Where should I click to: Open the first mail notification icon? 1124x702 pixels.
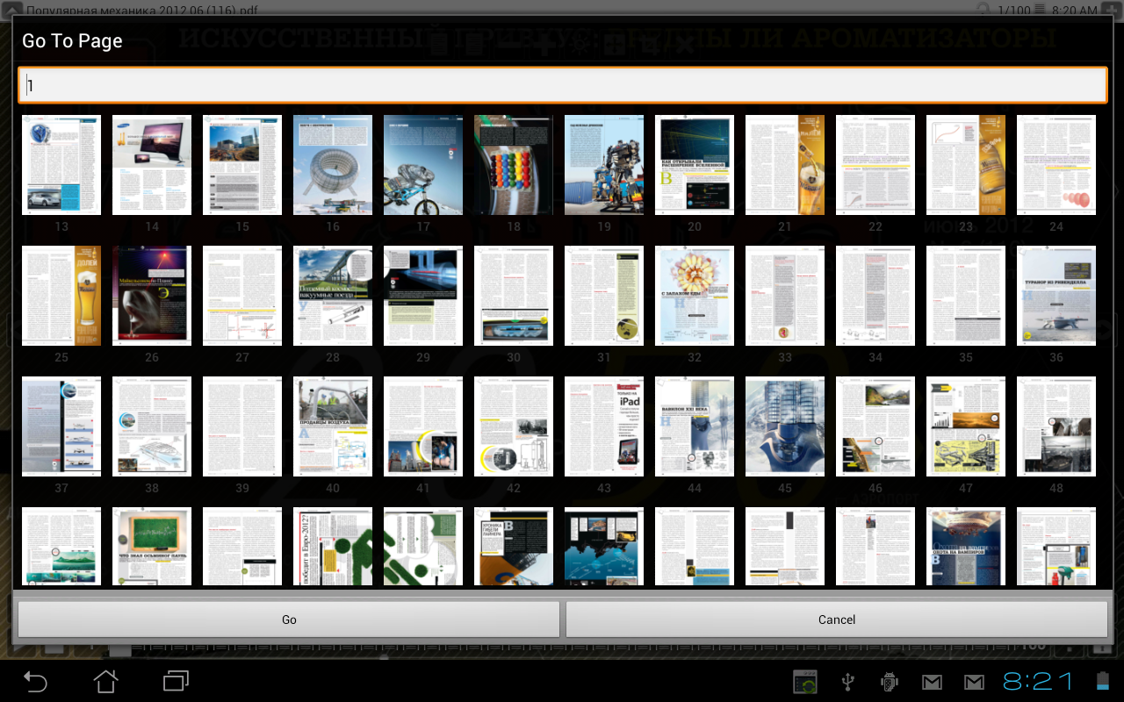932,682
